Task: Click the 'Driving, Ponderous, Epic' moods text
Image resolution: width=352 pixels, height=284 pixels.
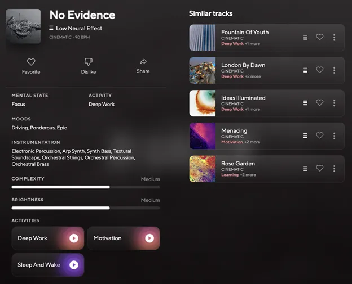Action: click(39, 128)
